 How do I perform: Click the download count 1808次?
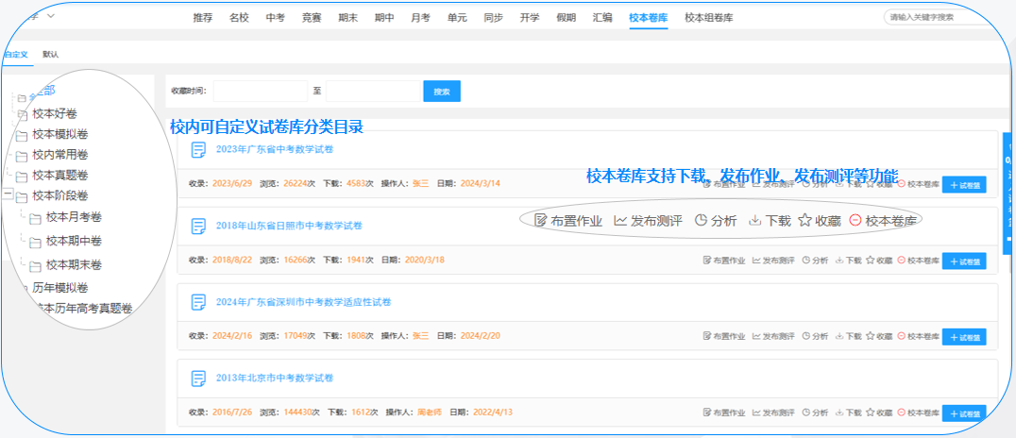tap(361, 336)
